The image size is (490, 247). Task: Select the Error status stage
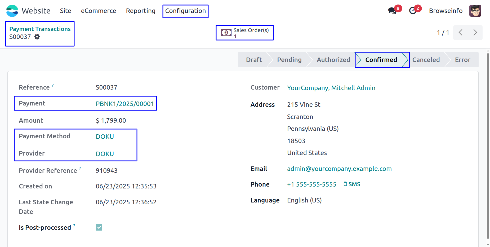[462, 60]
